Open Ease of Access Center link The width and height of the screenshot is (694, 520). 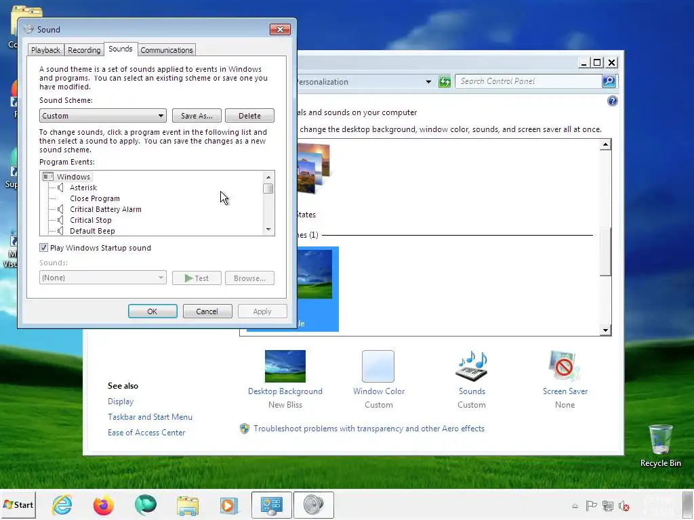coord(146,433)
